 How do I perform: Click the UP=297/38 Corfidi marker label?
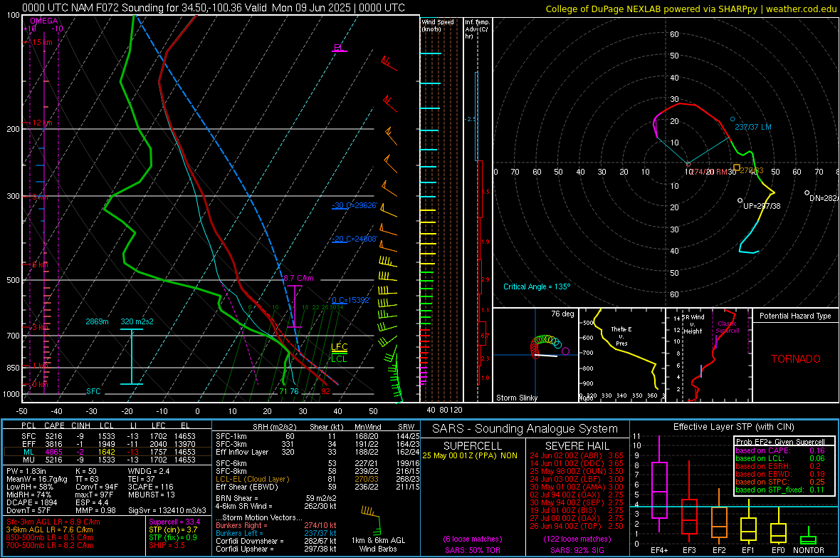(x=762, y=206)
